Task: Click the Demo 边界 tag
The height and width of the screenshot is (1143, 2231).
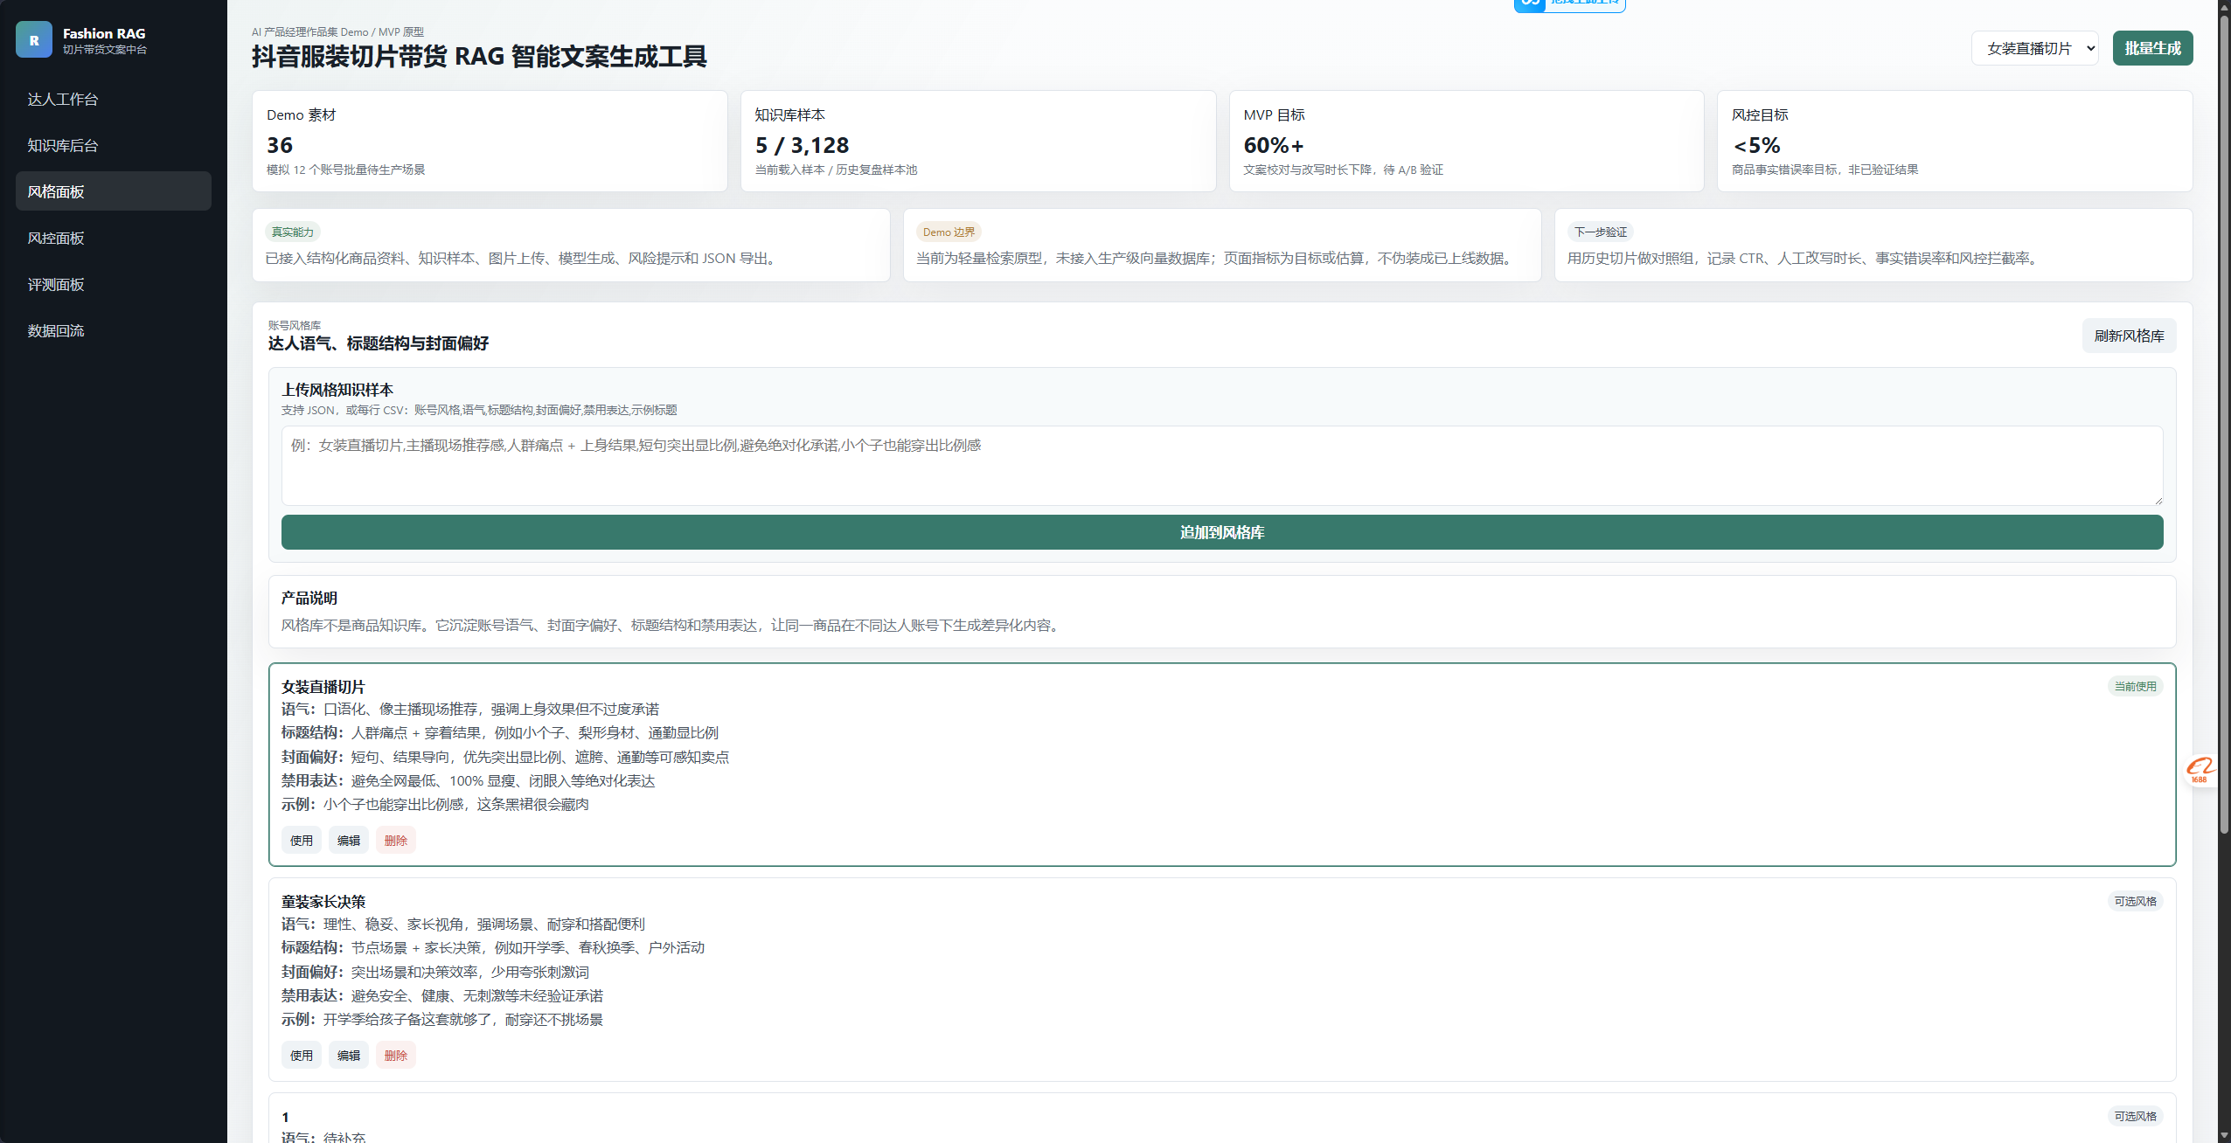Action: point(949,232)
